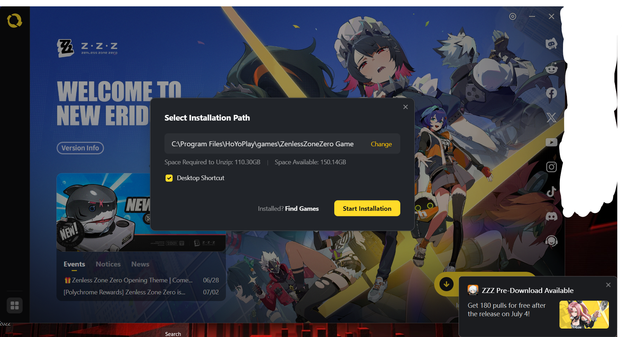Click Change to modify installation path
Viewport: 623px width, 337px height.
[x=381, y=144]
